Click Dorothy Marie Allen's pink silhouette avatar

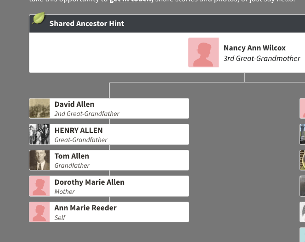(x=40, y=186)
